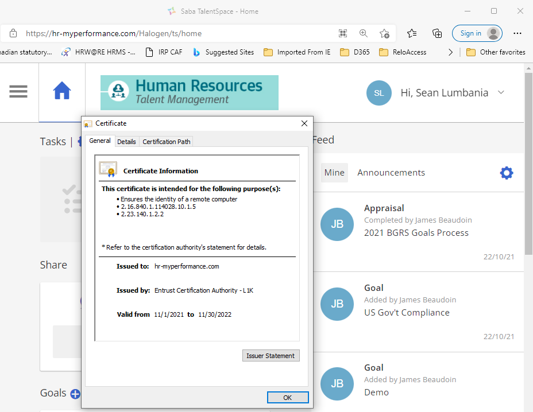Click the valid-to date 11/30/2022
The image size is (533, 412).
point(215,314)
